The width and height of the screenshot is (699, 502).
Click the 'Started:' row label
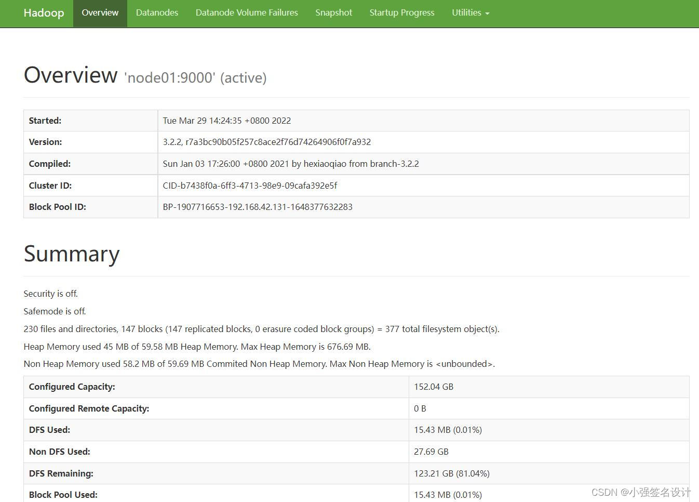coord(45,121)
